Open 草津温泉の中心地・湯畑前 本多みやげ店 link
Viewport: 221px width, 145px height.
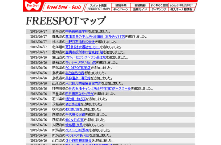click(x=95, y=37)
